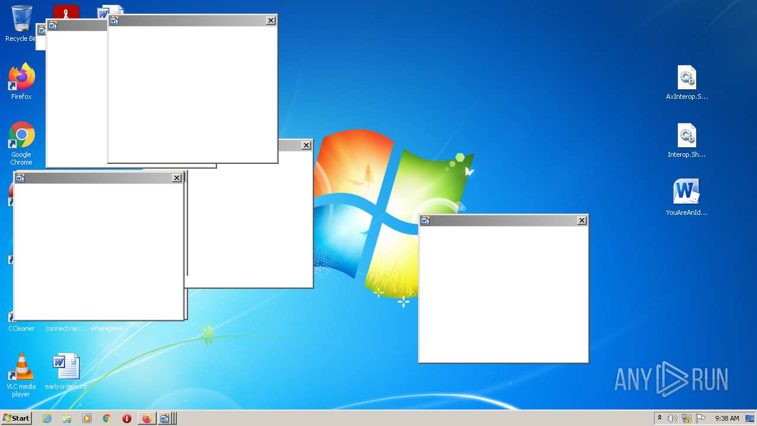Select the Google Chrome desktop shortcut
757x426 pixels.
tap(21, 144)
